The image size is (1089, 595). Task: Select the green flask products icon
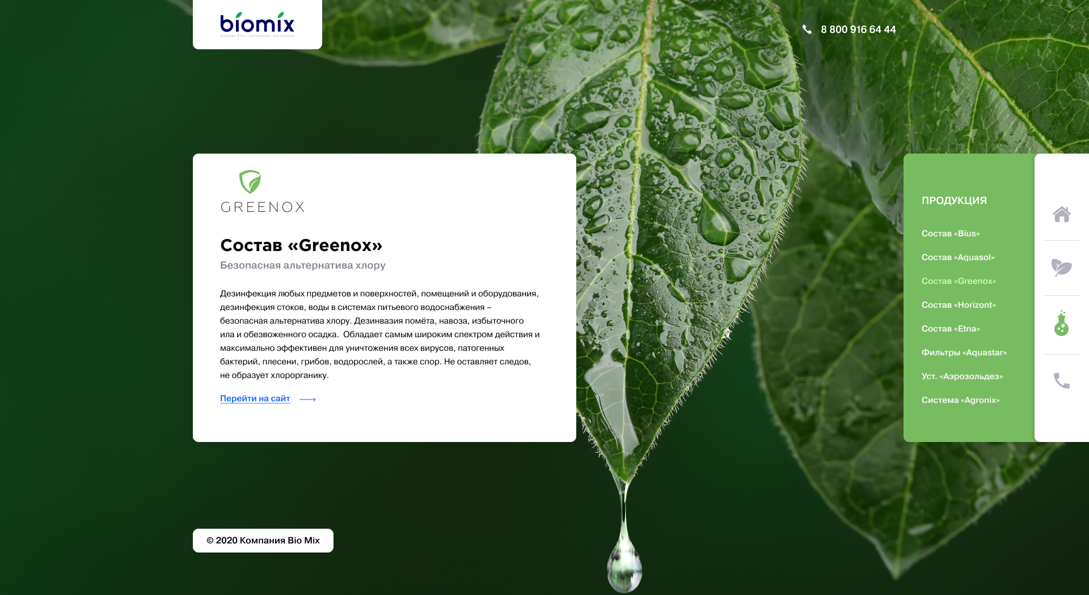[1061, 324]
